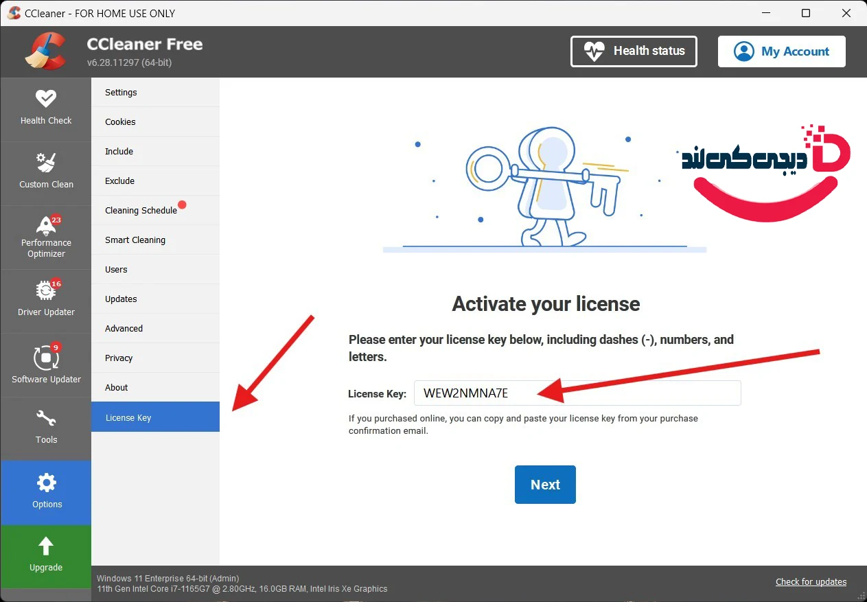
Task: Open Users options page
Action: point(155,269)
